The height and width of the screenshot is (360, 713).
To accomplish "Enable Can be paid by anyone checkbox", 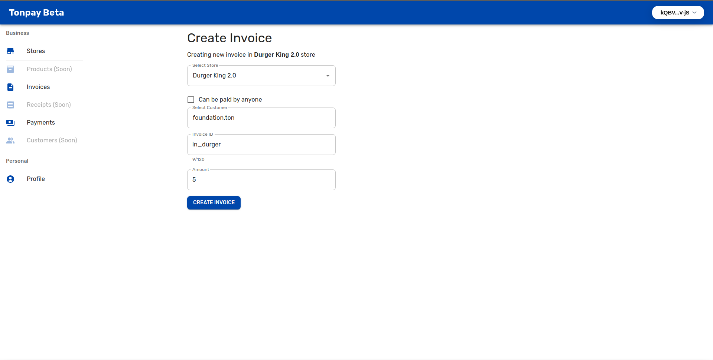I will coord(191,100).
